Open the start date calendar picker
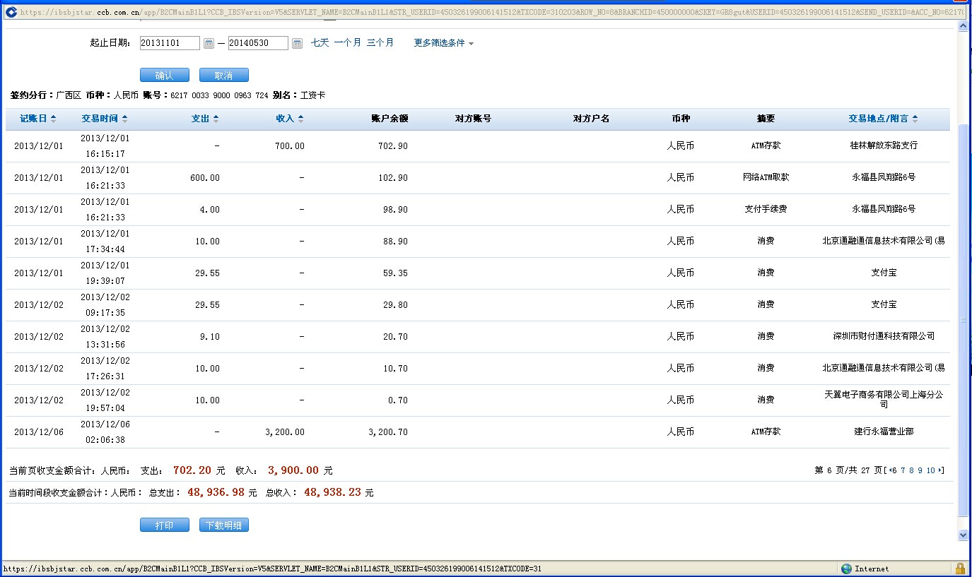Image resolution: width=972 pixels, height=577 pixels. point(209,44)
